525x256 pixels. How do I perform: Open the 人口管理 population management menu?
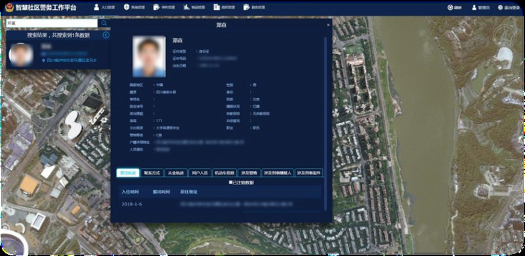pos(104,7)
